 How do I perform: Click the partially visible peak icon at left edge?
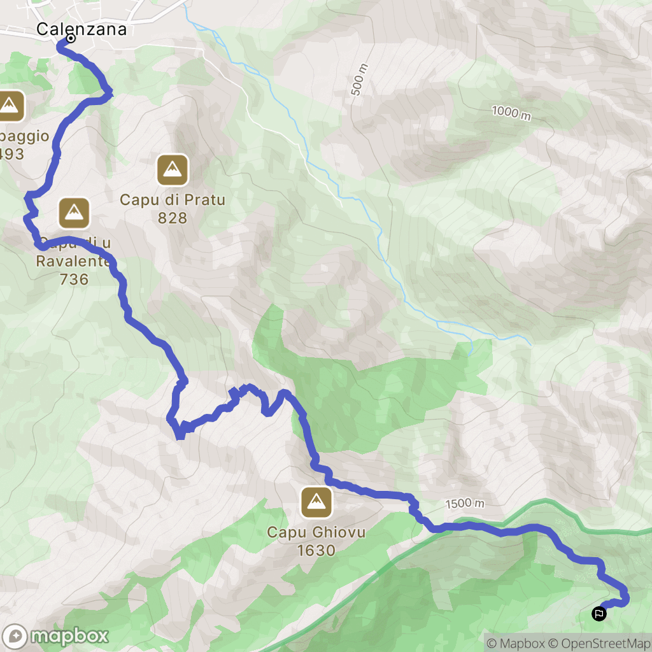(x=10, y=106)
